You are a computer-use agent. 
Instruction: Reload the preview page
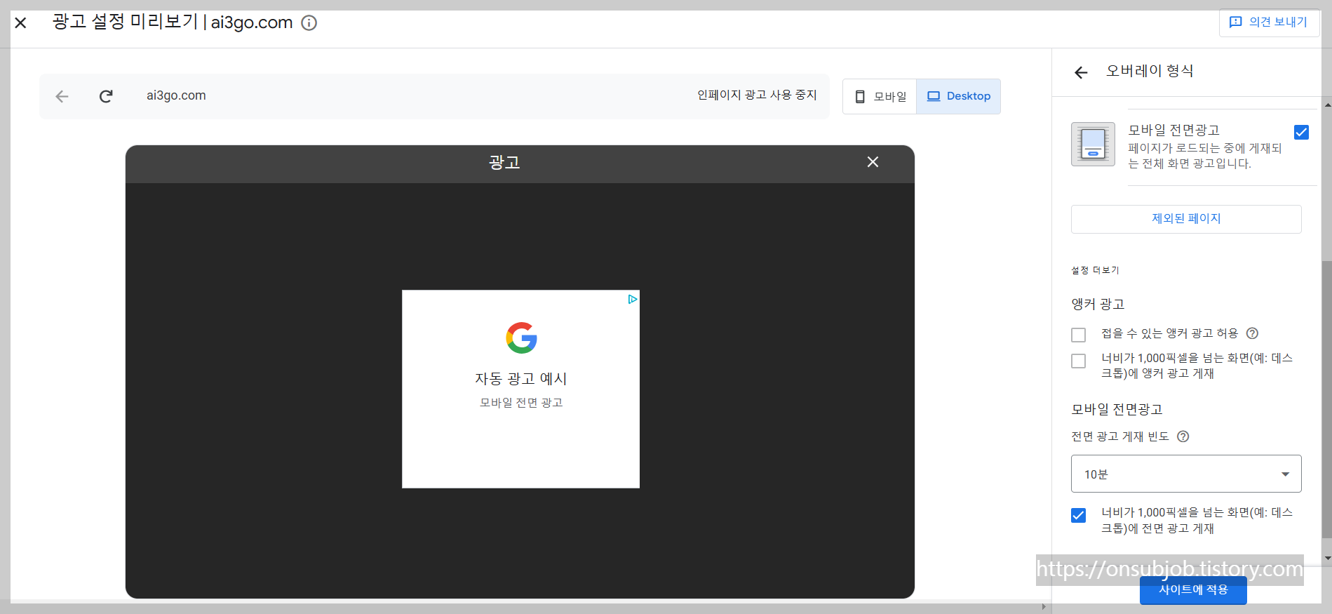click(x=106, y=96)
